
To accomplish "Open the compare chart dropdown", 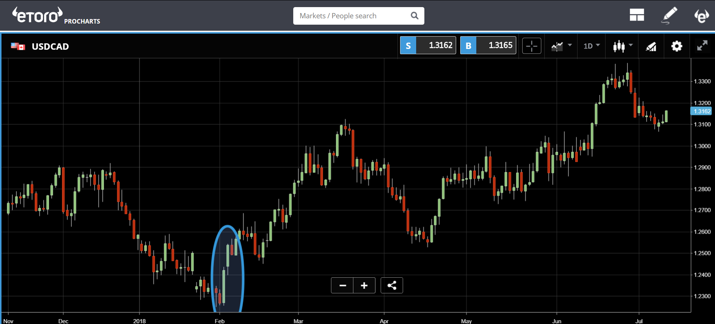I will tap(561, 46).
